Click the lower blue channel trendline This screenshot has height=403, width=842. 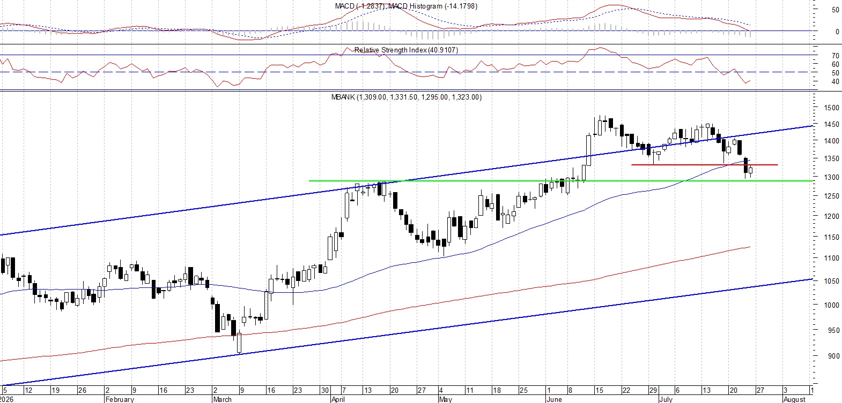coord(407,332)
